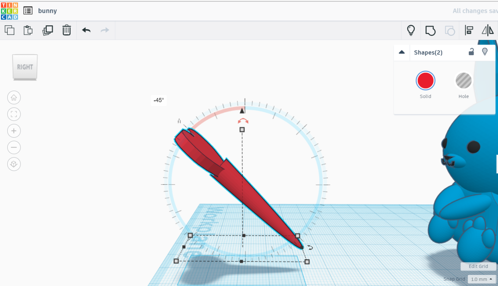
Task: Hide selected shapes with the panel lightbulb
Action: 484,52
